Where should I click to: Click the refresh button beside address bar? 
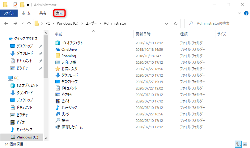[176, 23]
